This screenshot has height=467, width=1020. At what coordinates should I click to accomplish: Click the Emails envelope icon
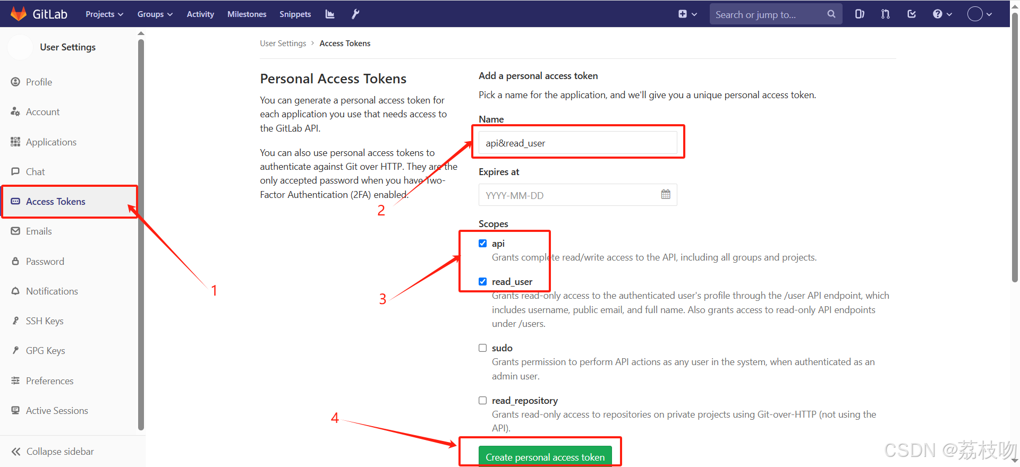click(15, 231)
